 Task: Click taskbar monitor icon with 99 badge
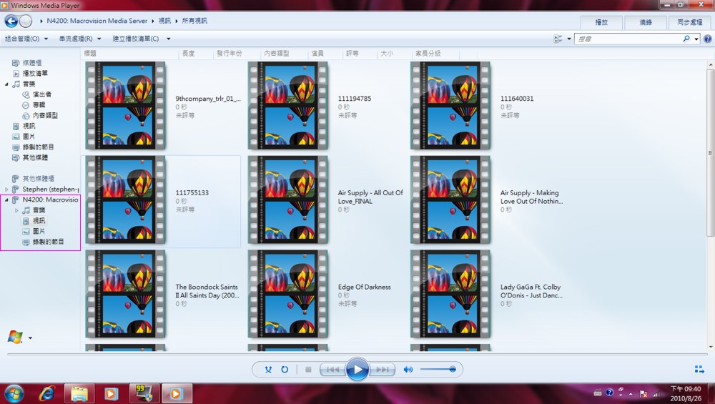144,393
